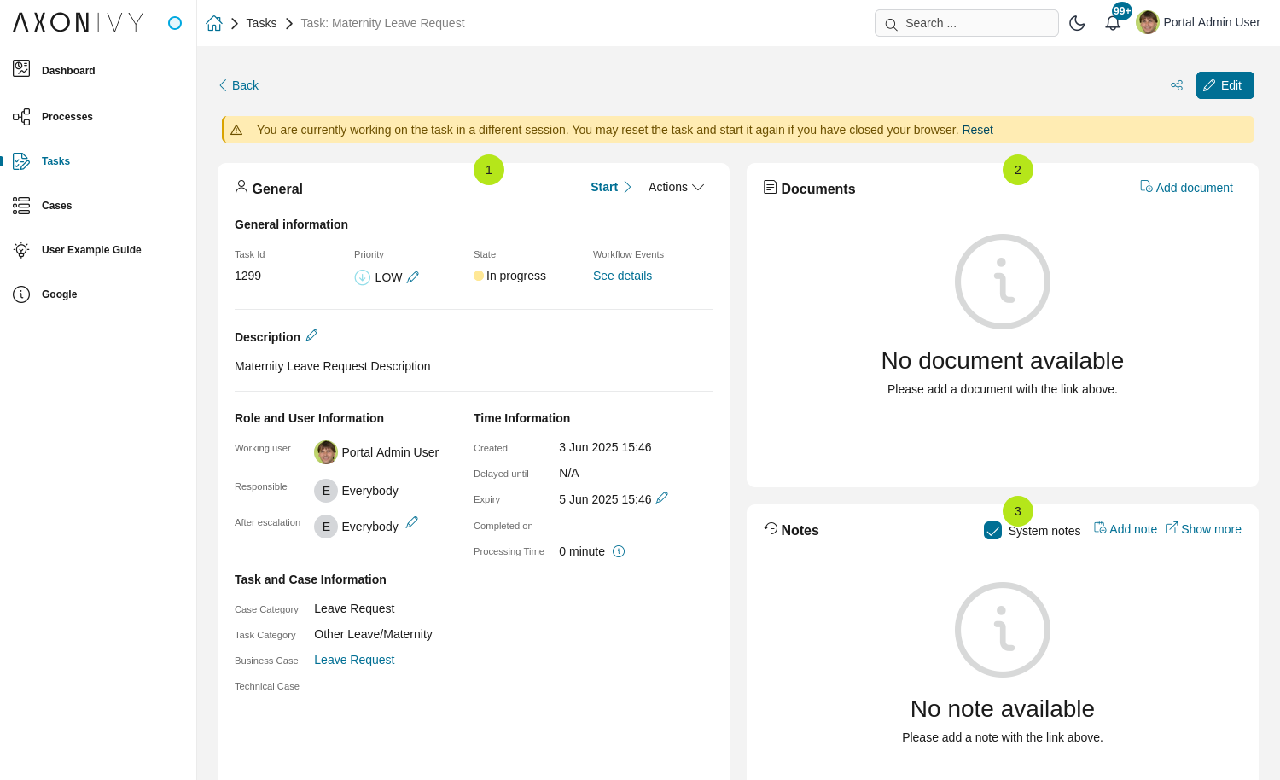Collapse sidebar using circle toggle near logo
The height and width of the screenshot is (780, 1280).
(x=175, y=23)
